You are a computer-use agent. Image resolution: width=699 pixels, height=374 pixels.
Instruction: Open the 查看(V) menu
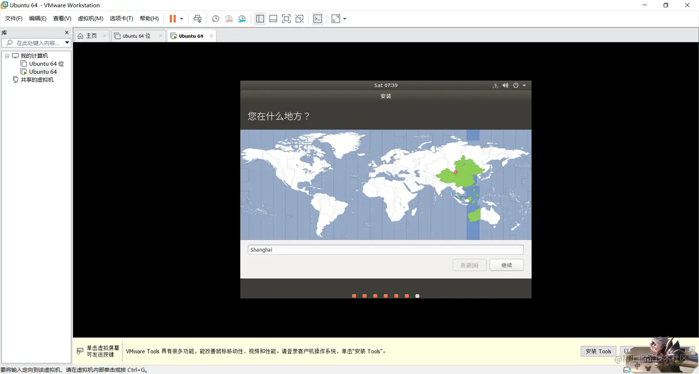[62, 18]
